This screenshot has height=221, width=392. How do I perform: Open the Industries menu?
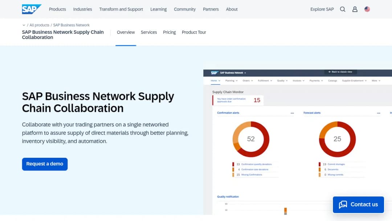coord(82,9)
